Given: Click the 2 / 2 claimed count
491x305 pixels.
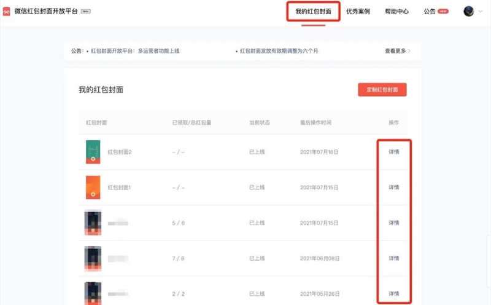Looking at the screenshot, I should 178,294.
